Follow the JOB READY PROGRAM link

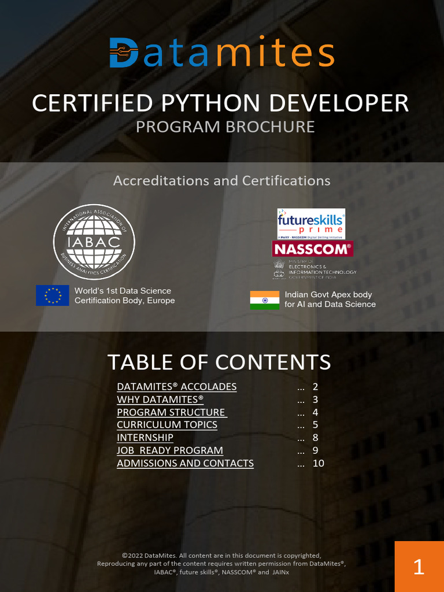[x=170, y=450]
